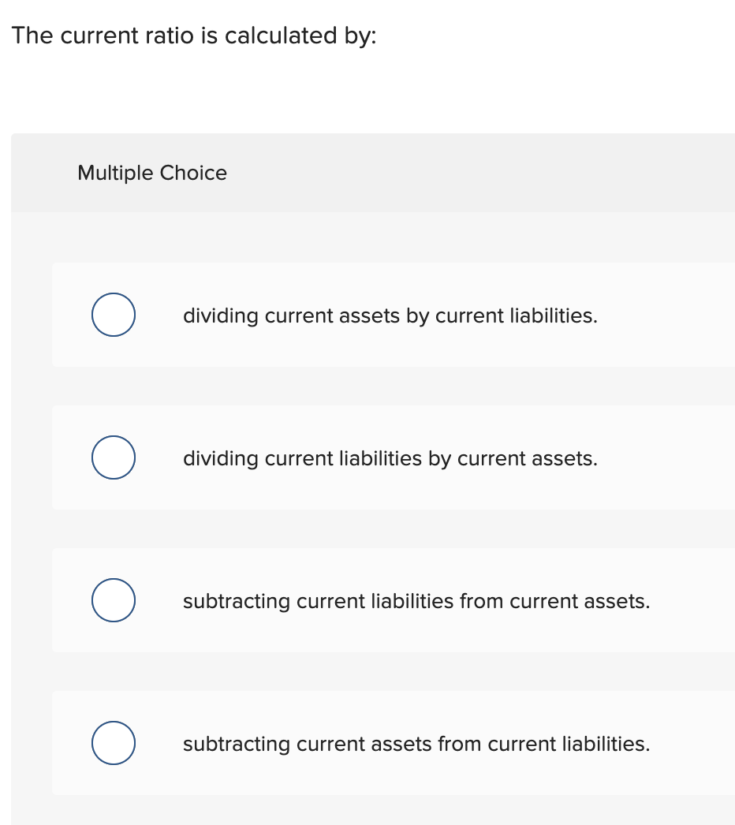Click 'current liabilities.' ending the first answer option
Screen dimensions: 735x825
pos(517,316)
